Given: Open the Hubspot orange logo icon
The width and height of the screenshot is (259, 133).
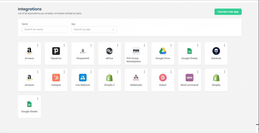Looking at the screenshot, I should click(56, 78).
